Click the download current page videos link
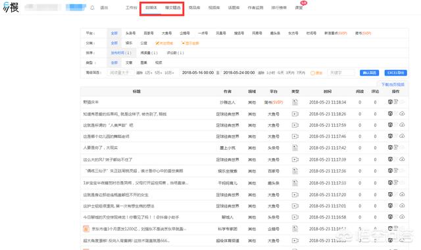This screenshot has width=421, height=250. (393, 85)
